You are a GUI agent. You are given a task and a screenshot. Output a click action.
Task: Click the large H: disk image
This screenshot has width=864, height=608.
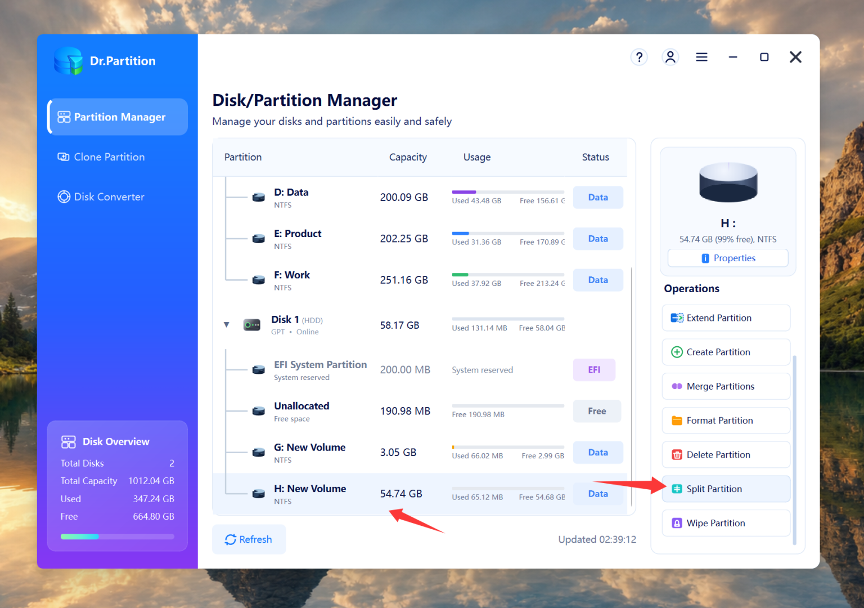point(728,182)
